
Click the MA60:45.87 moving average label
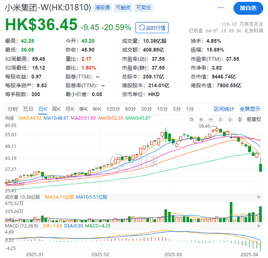pos(138,118)
